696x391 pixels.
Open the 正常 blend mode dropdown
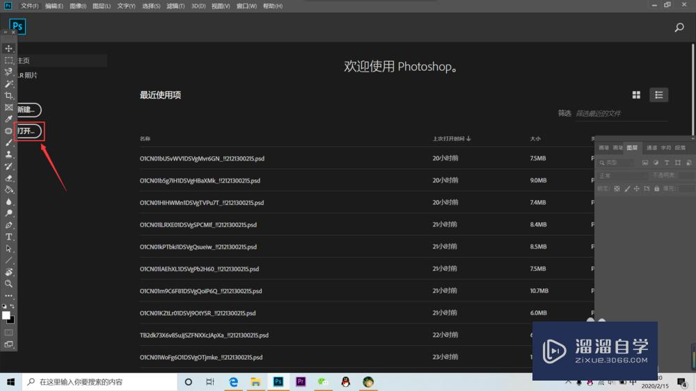622,175
